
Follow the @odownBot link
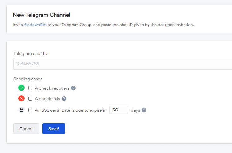point(35,25)
